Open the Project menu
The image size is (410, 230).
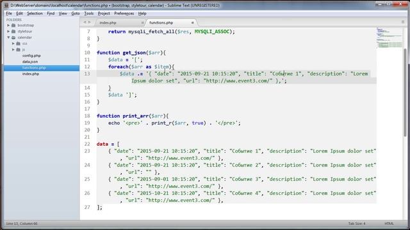tap(104, 13)
